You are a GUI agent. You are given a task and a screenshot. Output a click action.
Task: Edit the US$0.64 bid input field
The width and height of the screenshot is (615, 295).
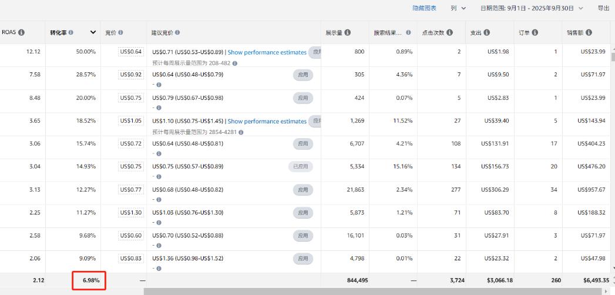coord(131,52)
